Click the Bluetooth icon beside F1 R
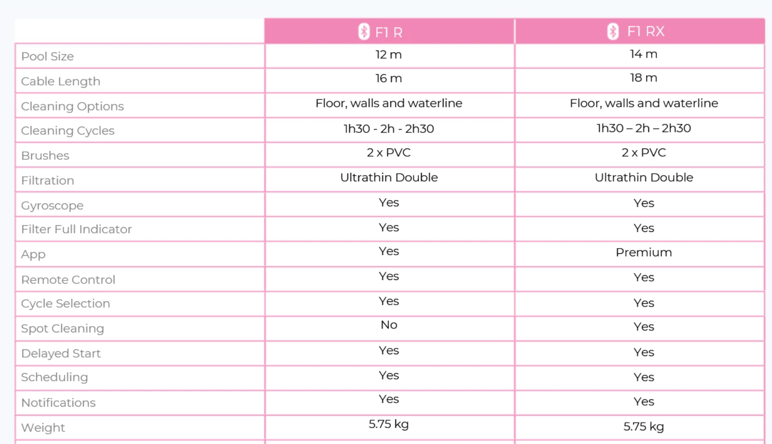Screen dimensions: 772x444 coord(364,32)
